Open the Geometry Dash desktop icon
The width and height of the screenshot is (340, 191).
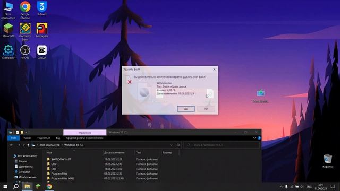point(25,32)
